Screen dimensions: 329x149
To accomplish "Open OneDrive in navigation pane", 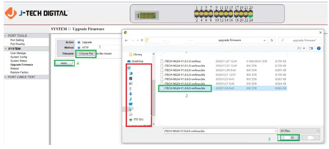I will click(x=135, y=61).
